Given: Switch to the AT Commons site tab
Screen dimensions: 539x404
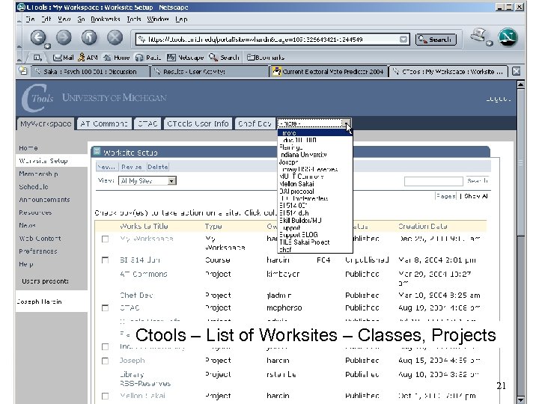Looking at the screenshot, I should tap(104, 123).
